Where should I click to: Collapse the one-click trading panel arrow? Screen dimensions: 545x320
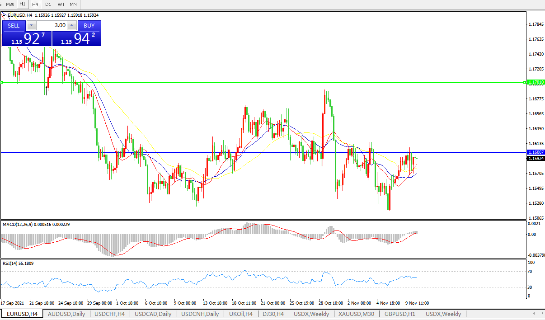click(5, 15)
